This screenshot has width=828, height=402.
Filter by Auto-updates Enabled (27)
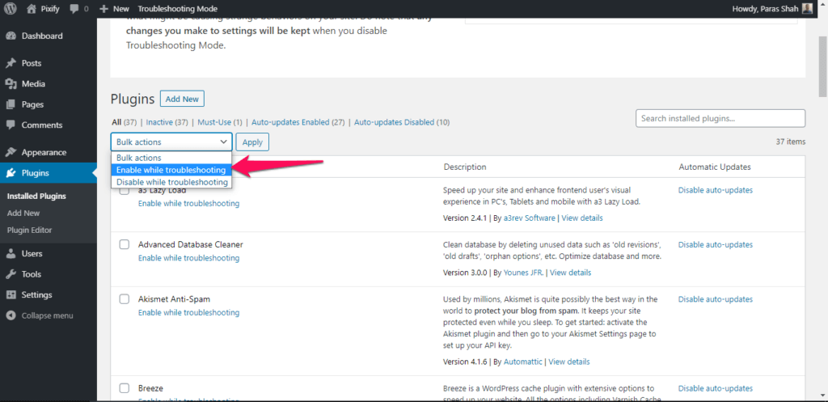(x=298, y=122)
